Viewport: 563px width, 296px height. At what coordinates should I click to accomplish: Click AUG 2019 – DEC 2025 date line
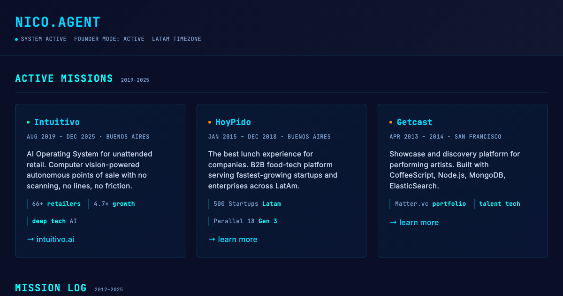[88, 137]
